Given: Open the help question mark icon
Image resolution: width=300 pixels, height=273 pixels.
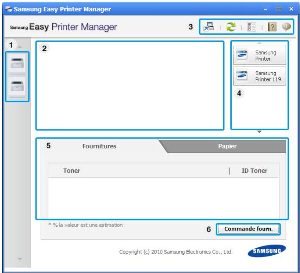Looking at the screenshot, I should coord(272,27).
